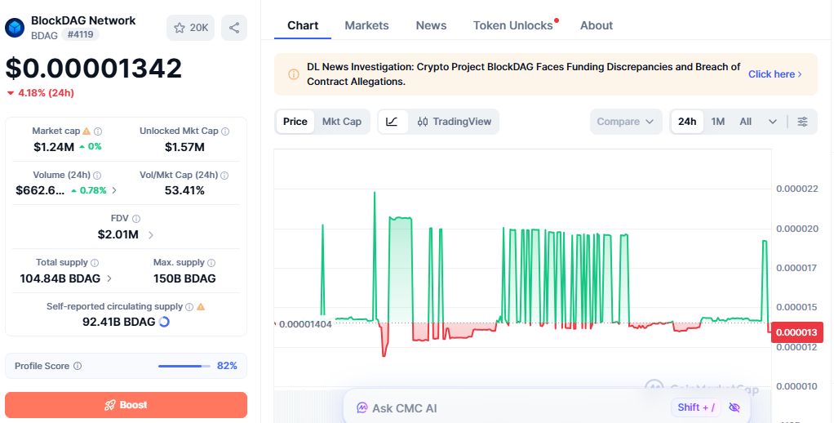Screen dimensions: 834x423
Task: Open the circulating supply info icon
Action: 189,306
